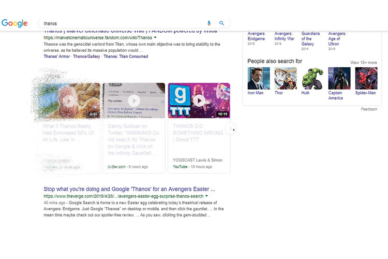This screenshot has width=388, height=259.
Task: Click the Spider-Man thumbnail
Action: click(366, 78)
